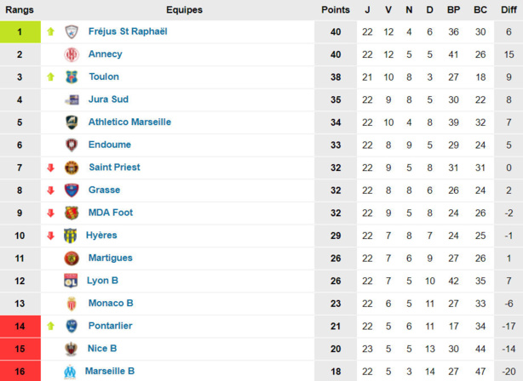This screenshot has height=381, width=523.
Task: Click the Martigues team logo
Action: [x=72, y=258]
